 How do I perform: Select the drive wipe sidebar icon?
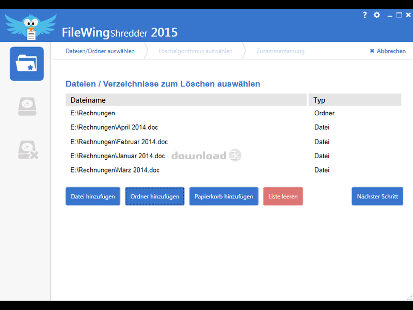(x=27, y=106)
